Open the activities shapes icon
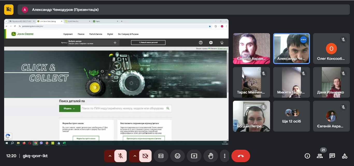The height and width of the screenshot is (166, 354). point(345,156)
